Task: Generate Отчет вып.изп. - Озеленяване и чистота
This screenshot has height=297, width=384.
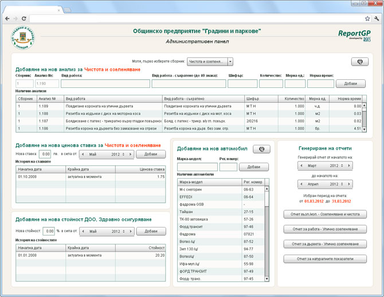Action: (325, 214)
